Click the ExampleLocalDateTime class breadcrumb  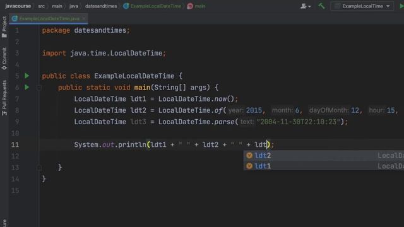152,6
